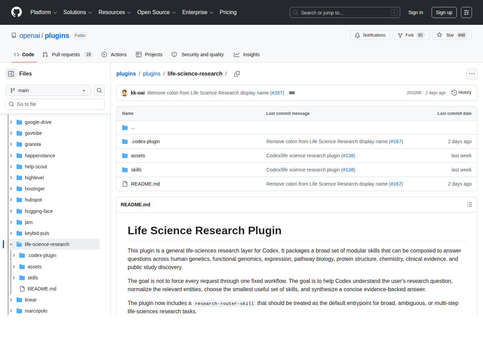This screenshot has width=483, height=345.
Task: Go to the Pricing page
Action: click(228, 12)
